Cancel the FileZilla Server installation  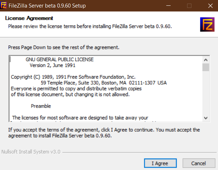pyautogui.click(x=199, y=163)
